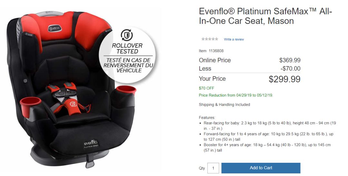Add the car seat to cart
The image size is (348, 176).
[261, 168]
